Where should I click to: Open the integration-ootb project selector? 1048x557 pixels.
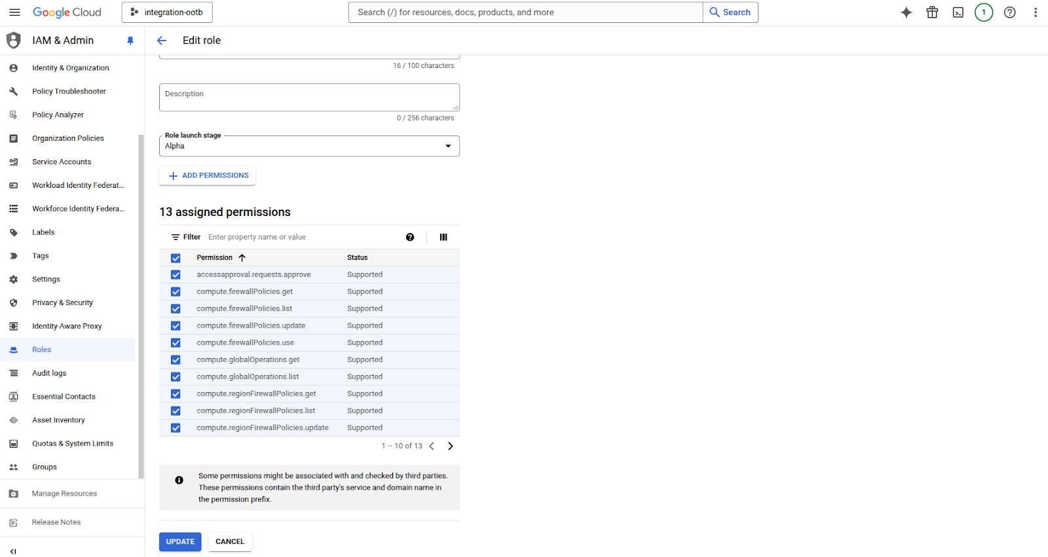(167, 12)
